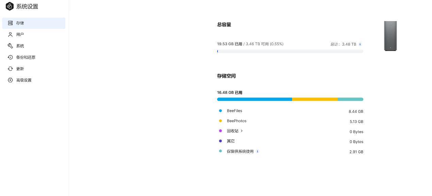Screen dimensions: 432x196
Task: Go to 高级设置 section
Action: pyautogui.click(x=24, y=80)
